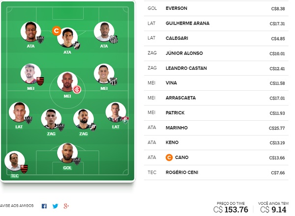The width and height of the screenshot is (295, 216).
Task: Select the coach TEC photo on pitch
Action: 14,161
